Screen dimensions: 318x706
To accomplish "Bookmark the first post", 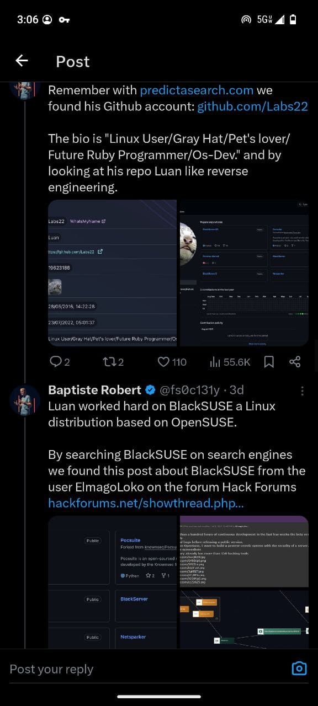I will (269, 362).
